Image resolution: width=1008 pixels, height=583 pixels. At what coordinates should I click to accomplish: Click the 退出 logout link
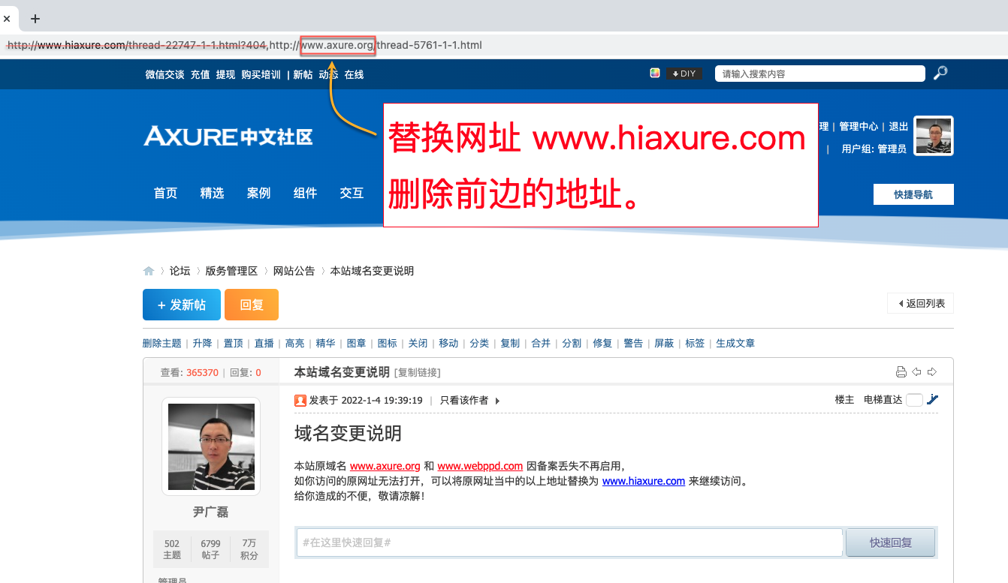click(x=898, y=126)
